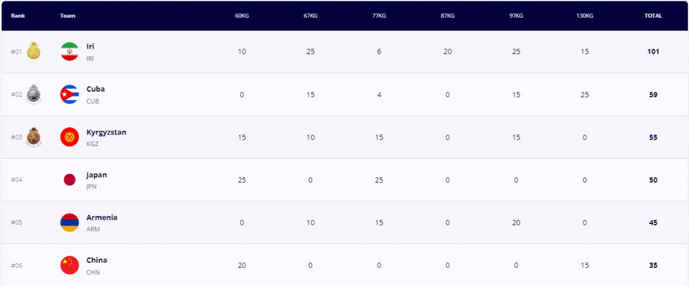Click the Japan flag icon
This screenshot has width=689, height=286.
[x=70, y=180]
